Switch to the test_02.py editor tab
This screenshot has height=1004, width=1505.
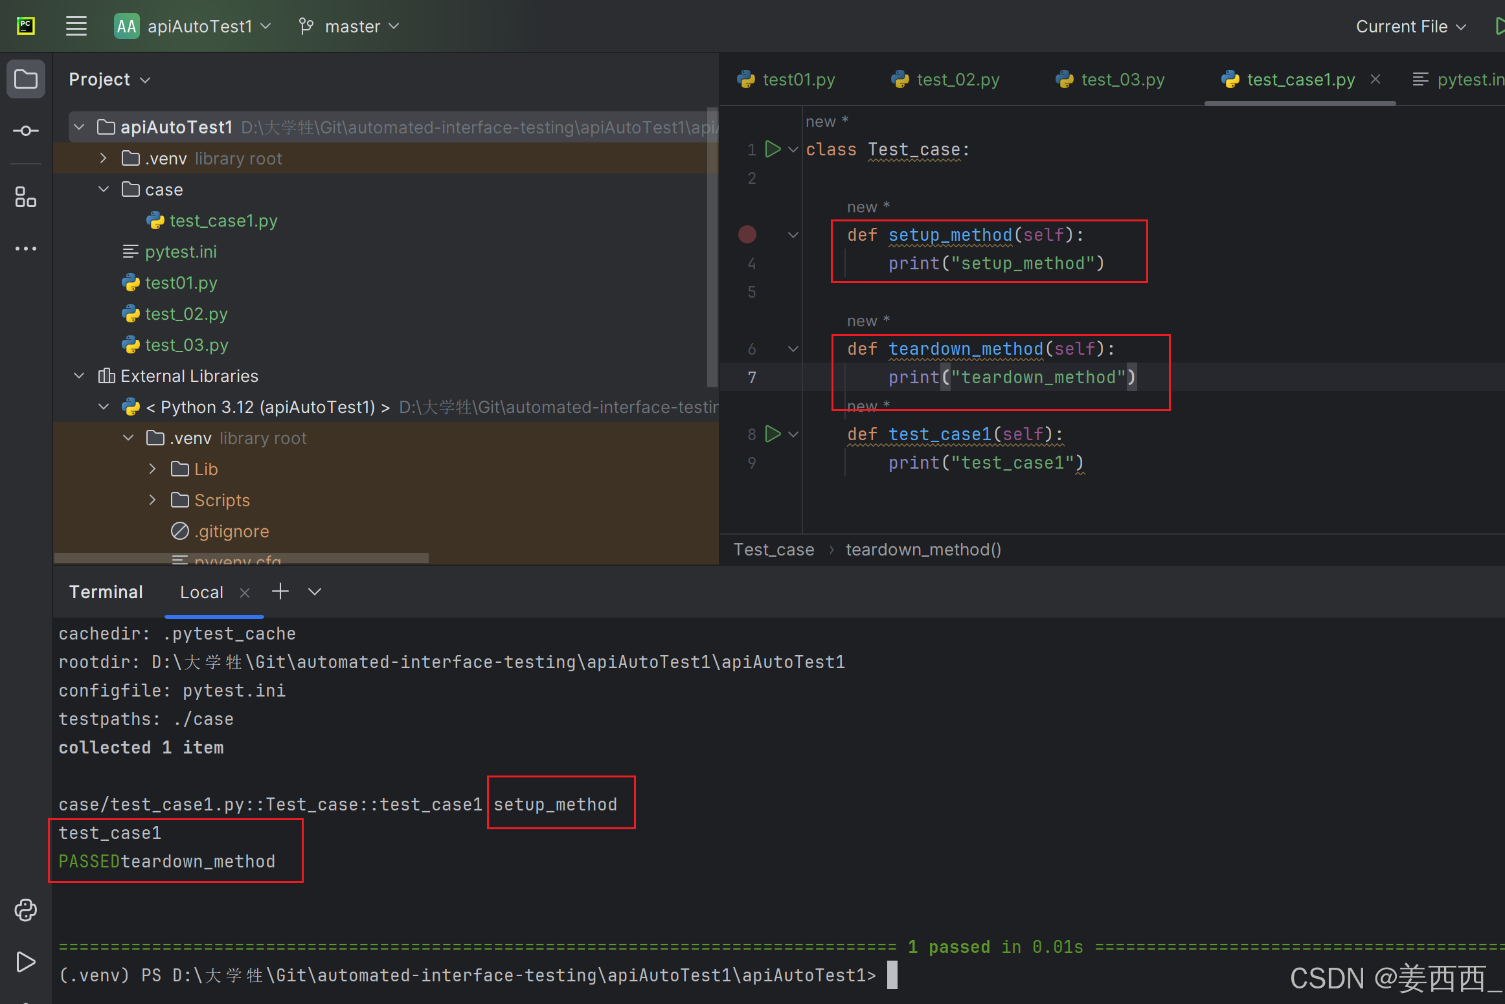point(945,80)
